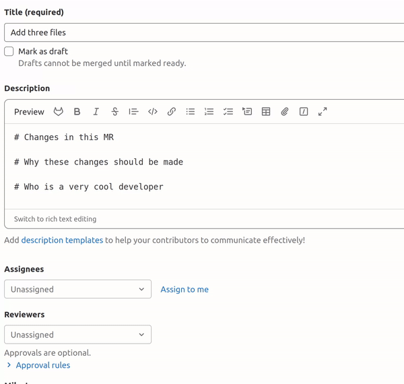Open the Assignees dropdown
This screenshot has height=384, width=404.
pos(77,290)
